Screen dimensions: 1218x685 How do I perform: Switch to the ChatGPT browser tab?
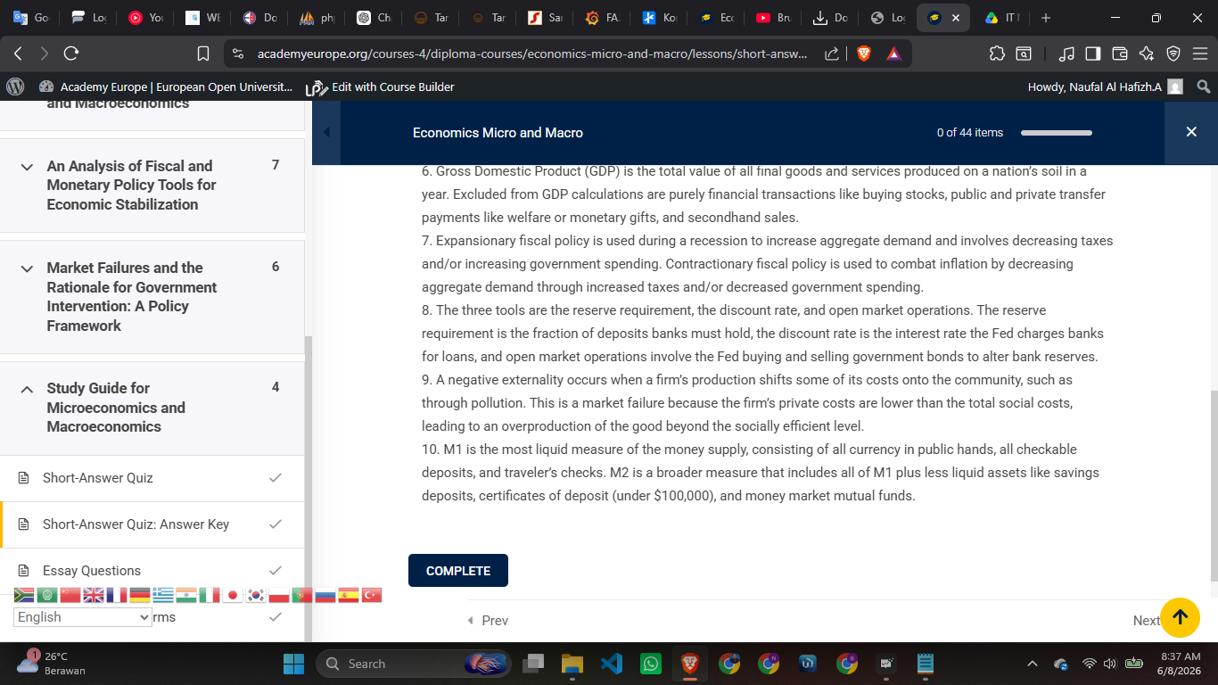pos(374,18)
